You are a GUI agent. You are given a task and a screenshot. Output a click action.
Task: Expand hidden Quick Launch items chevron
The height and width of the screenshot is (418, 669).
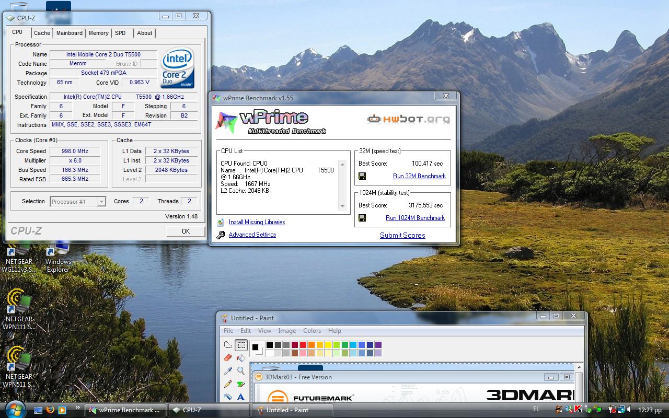[x=78, y=407]
